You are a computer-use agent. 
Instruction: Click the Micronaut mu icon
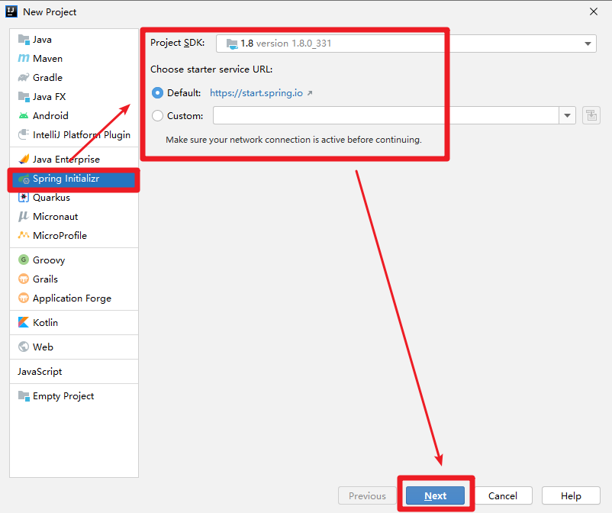point(24,217)
